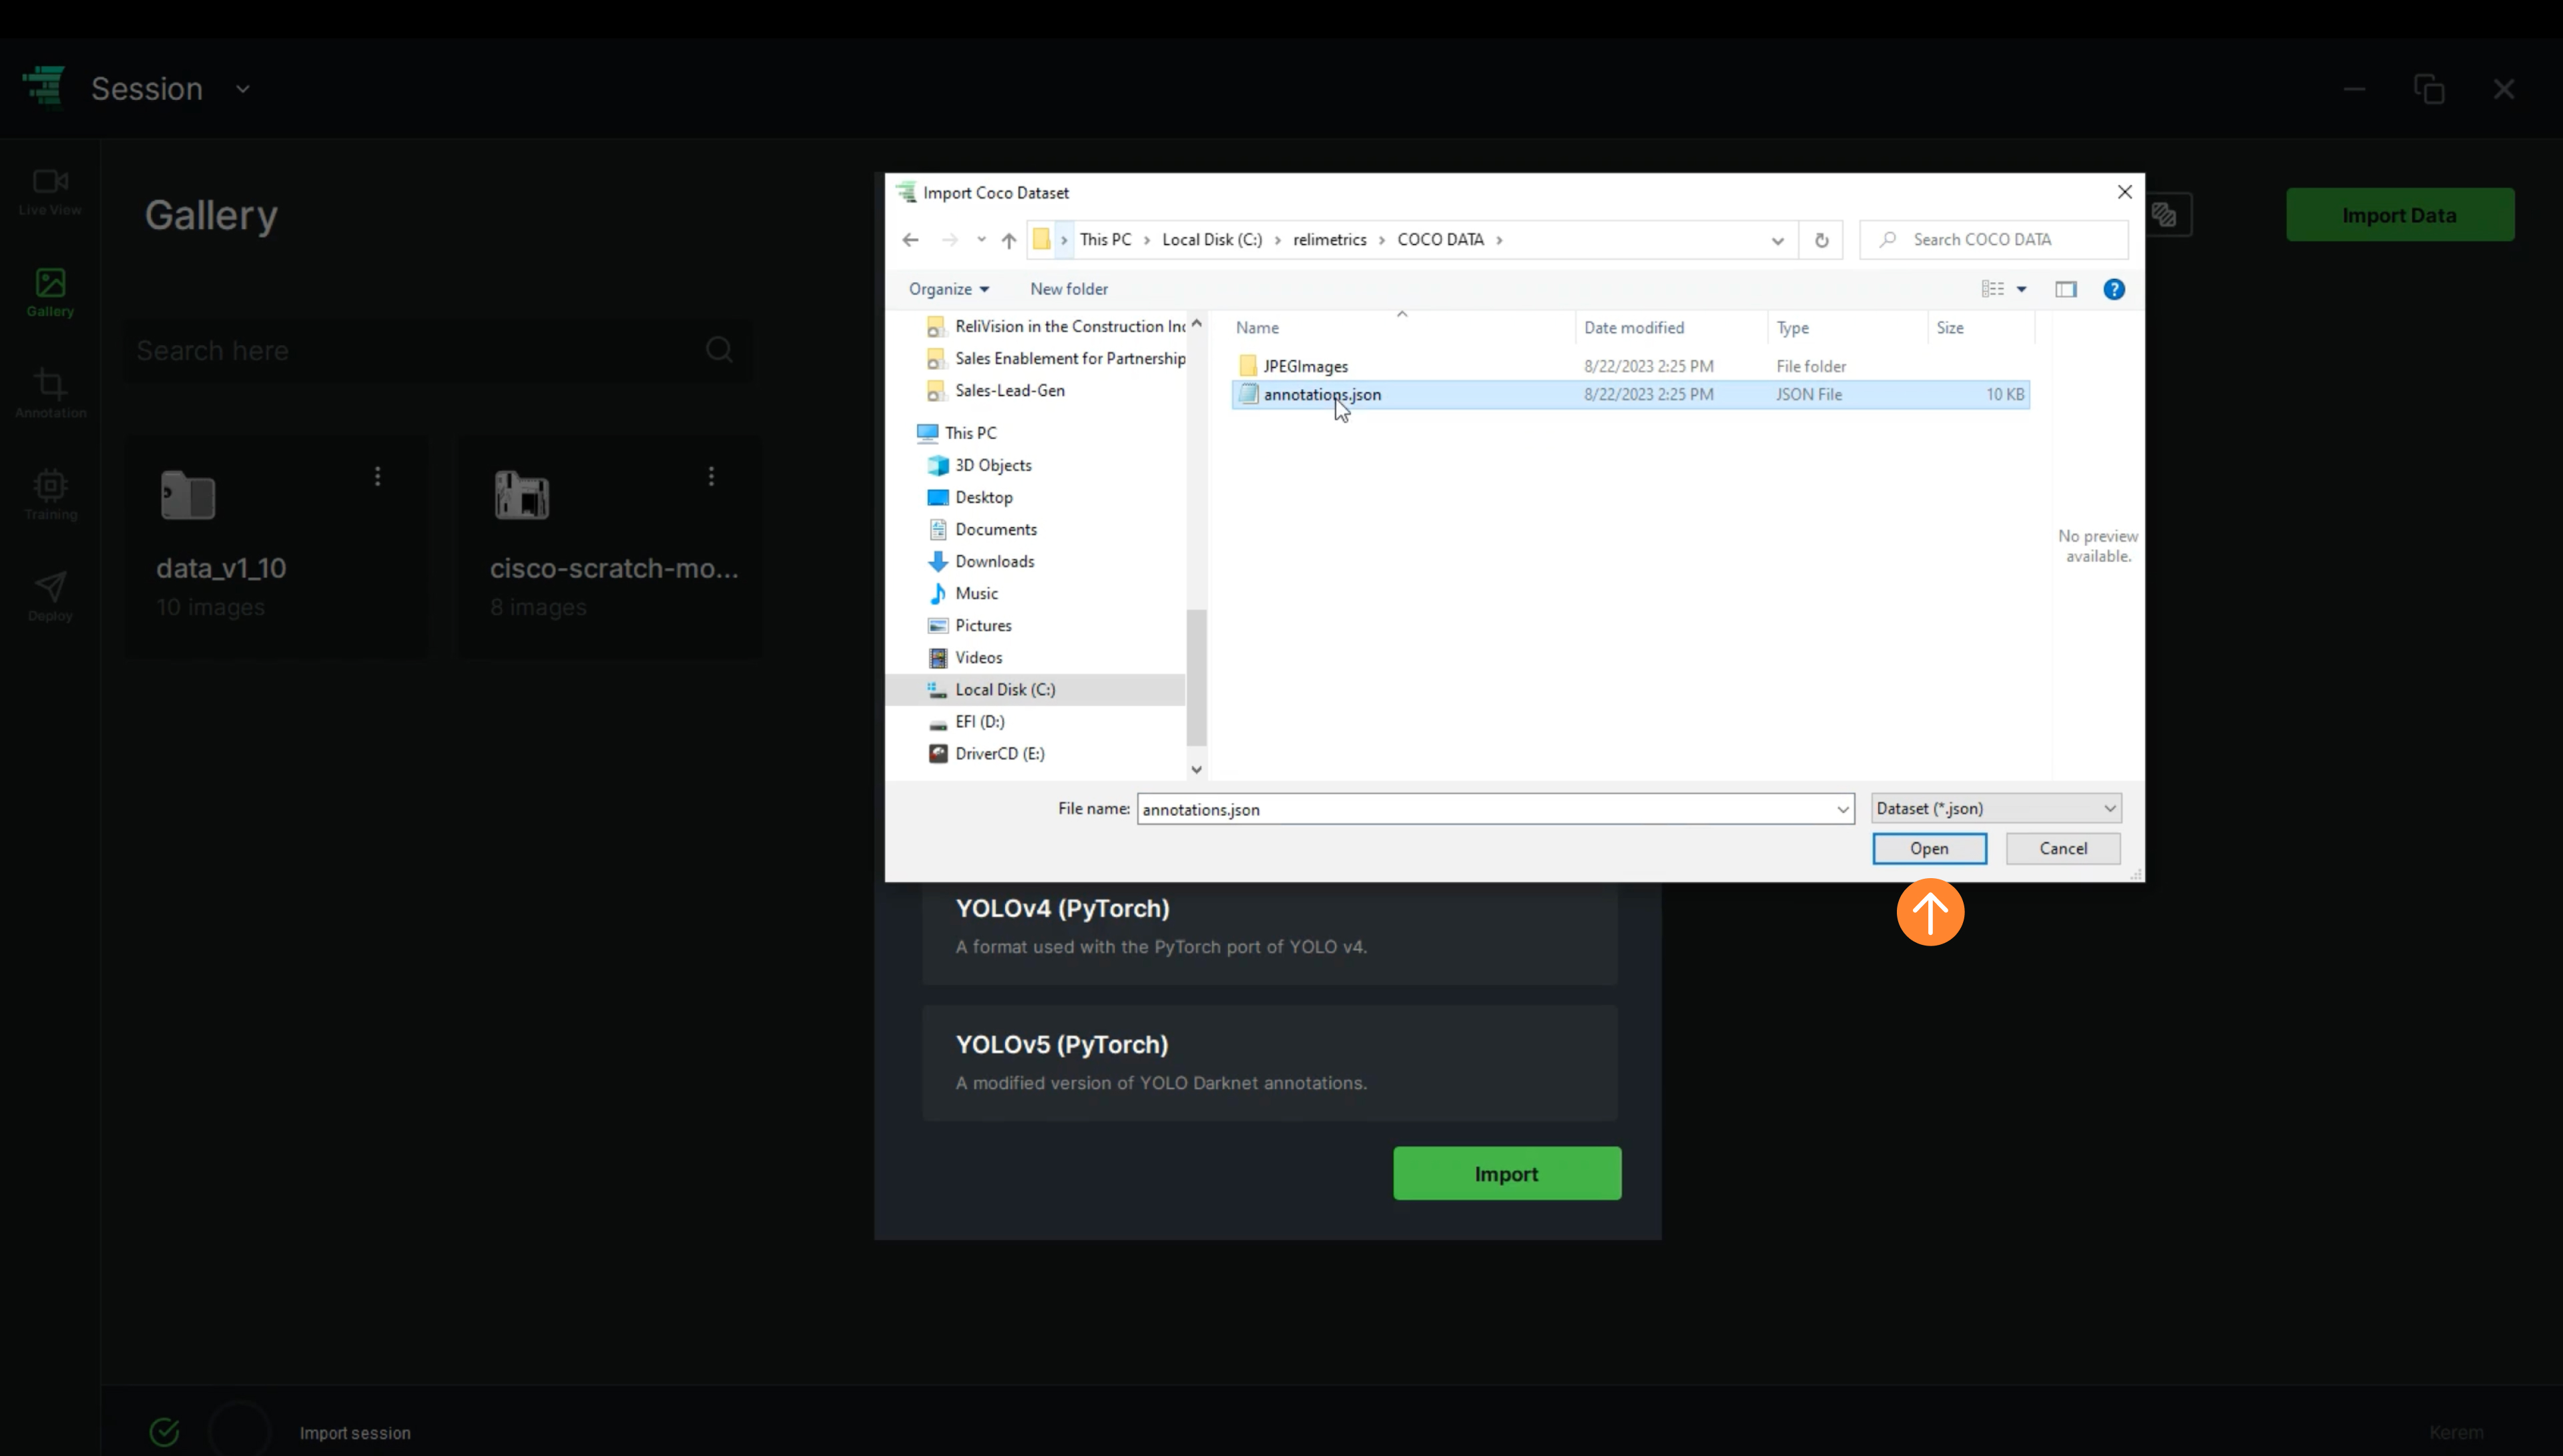Go up one folder level
Viewport: 2563px width, 1456px height.
click(1008, 240)
